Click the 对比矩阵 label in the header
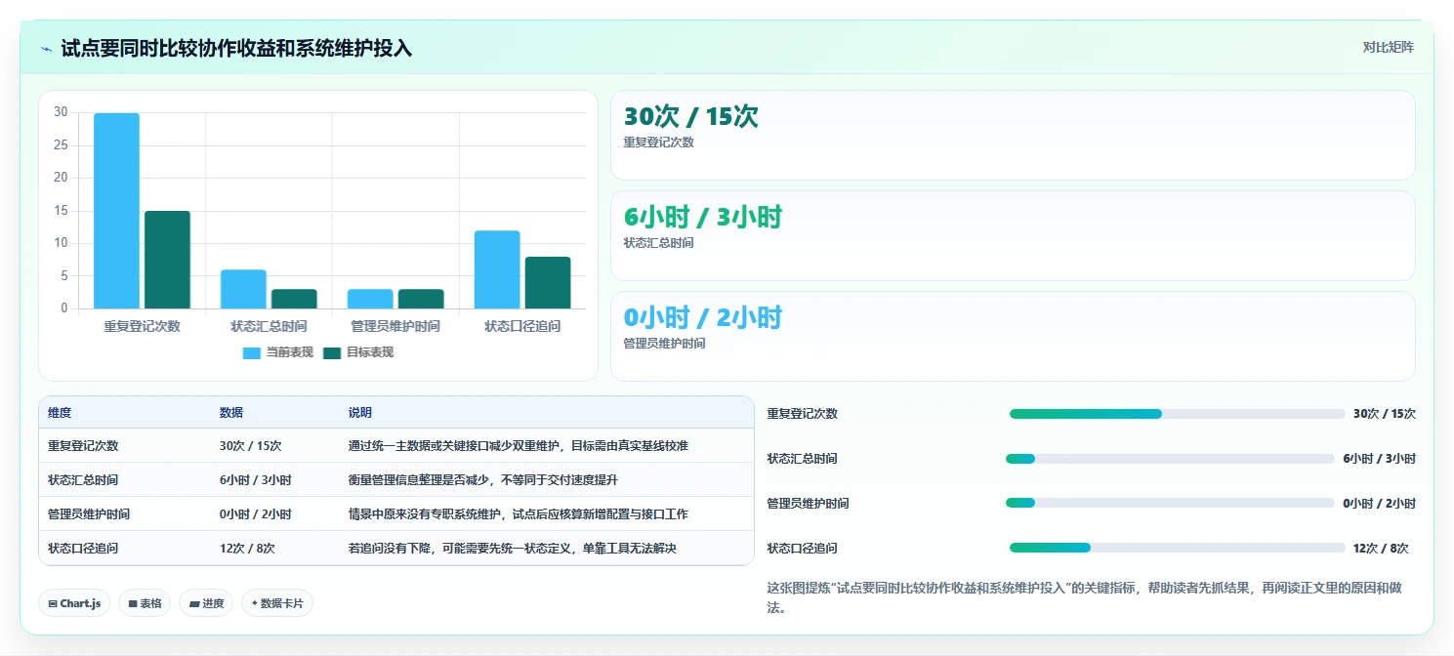Image resolution: width=1454 pixels, height=656 pixels. tap(1388, 47)
